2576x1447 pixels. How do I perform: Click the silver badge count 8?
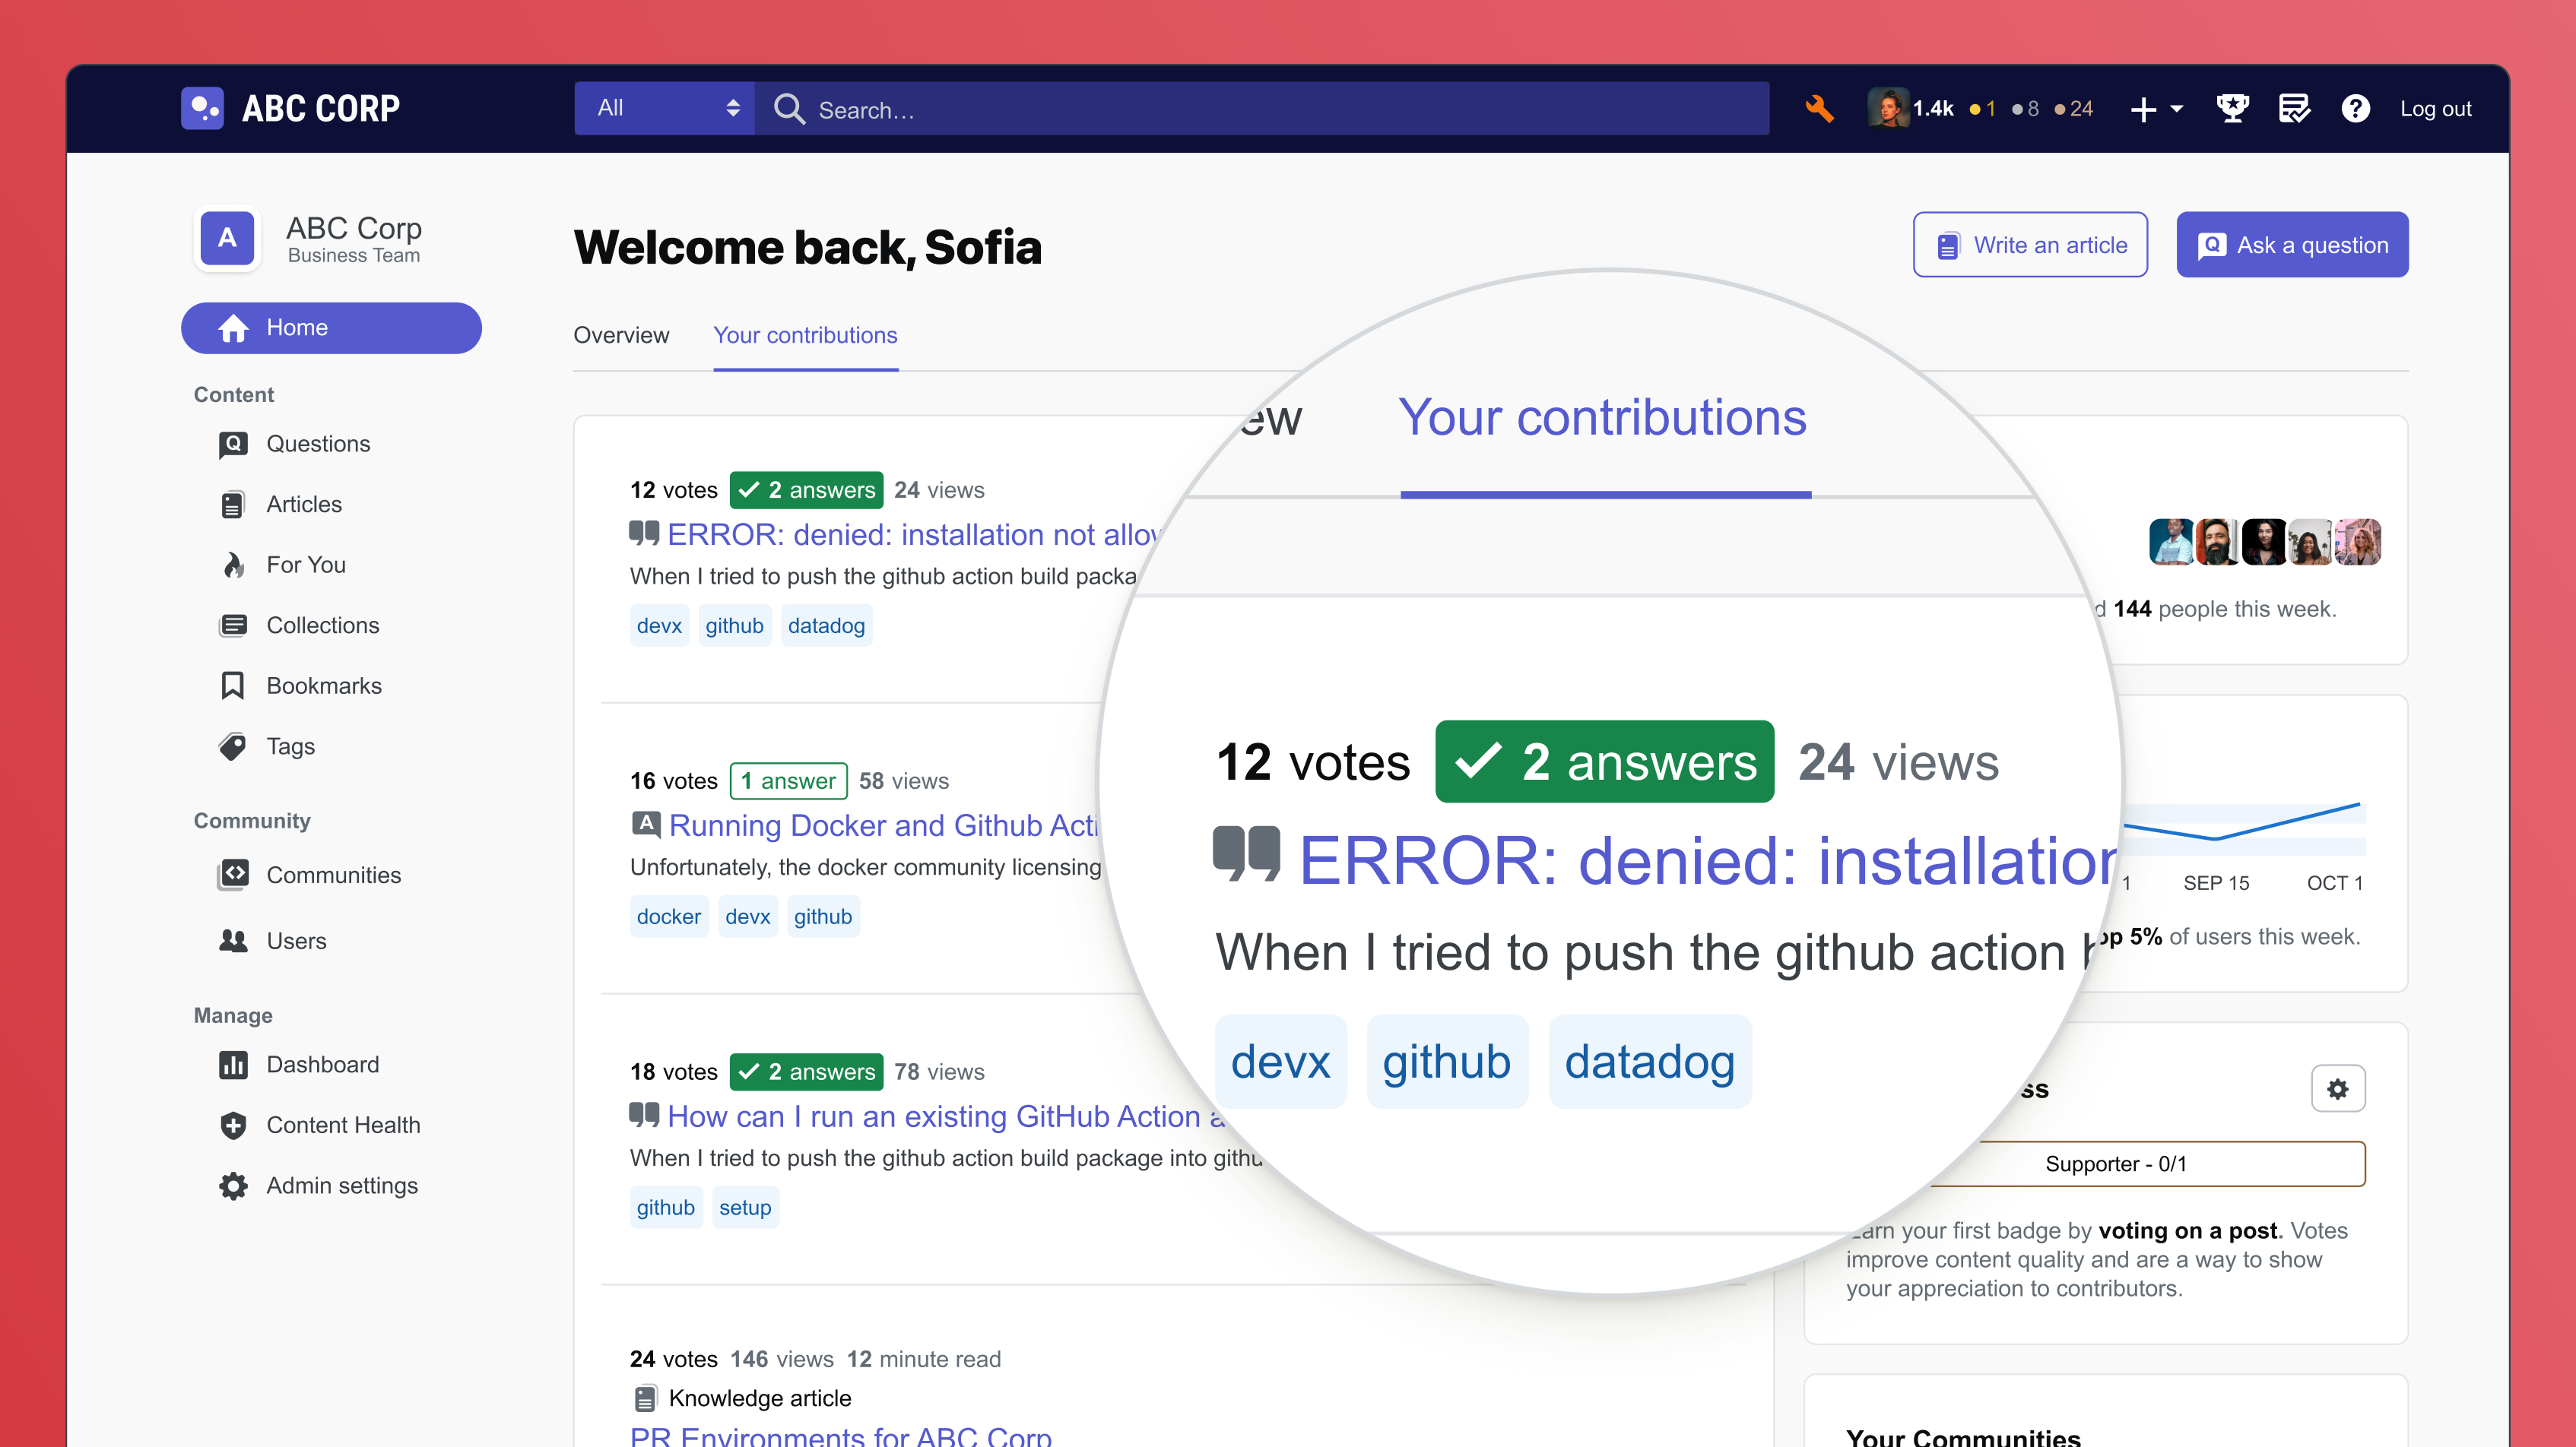2025,109
